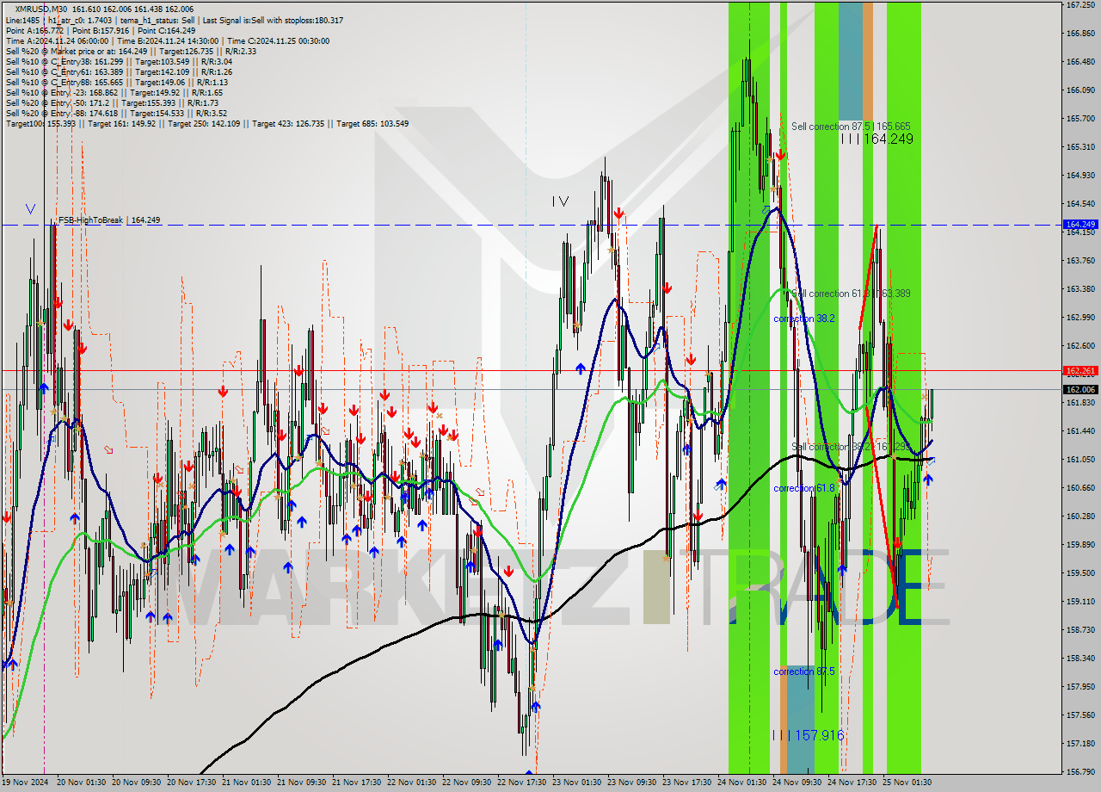Select the 'Sell %20 @ Entry -88: 174.618' line
The width and height of the screenshot is (1101, 792).
116,113
